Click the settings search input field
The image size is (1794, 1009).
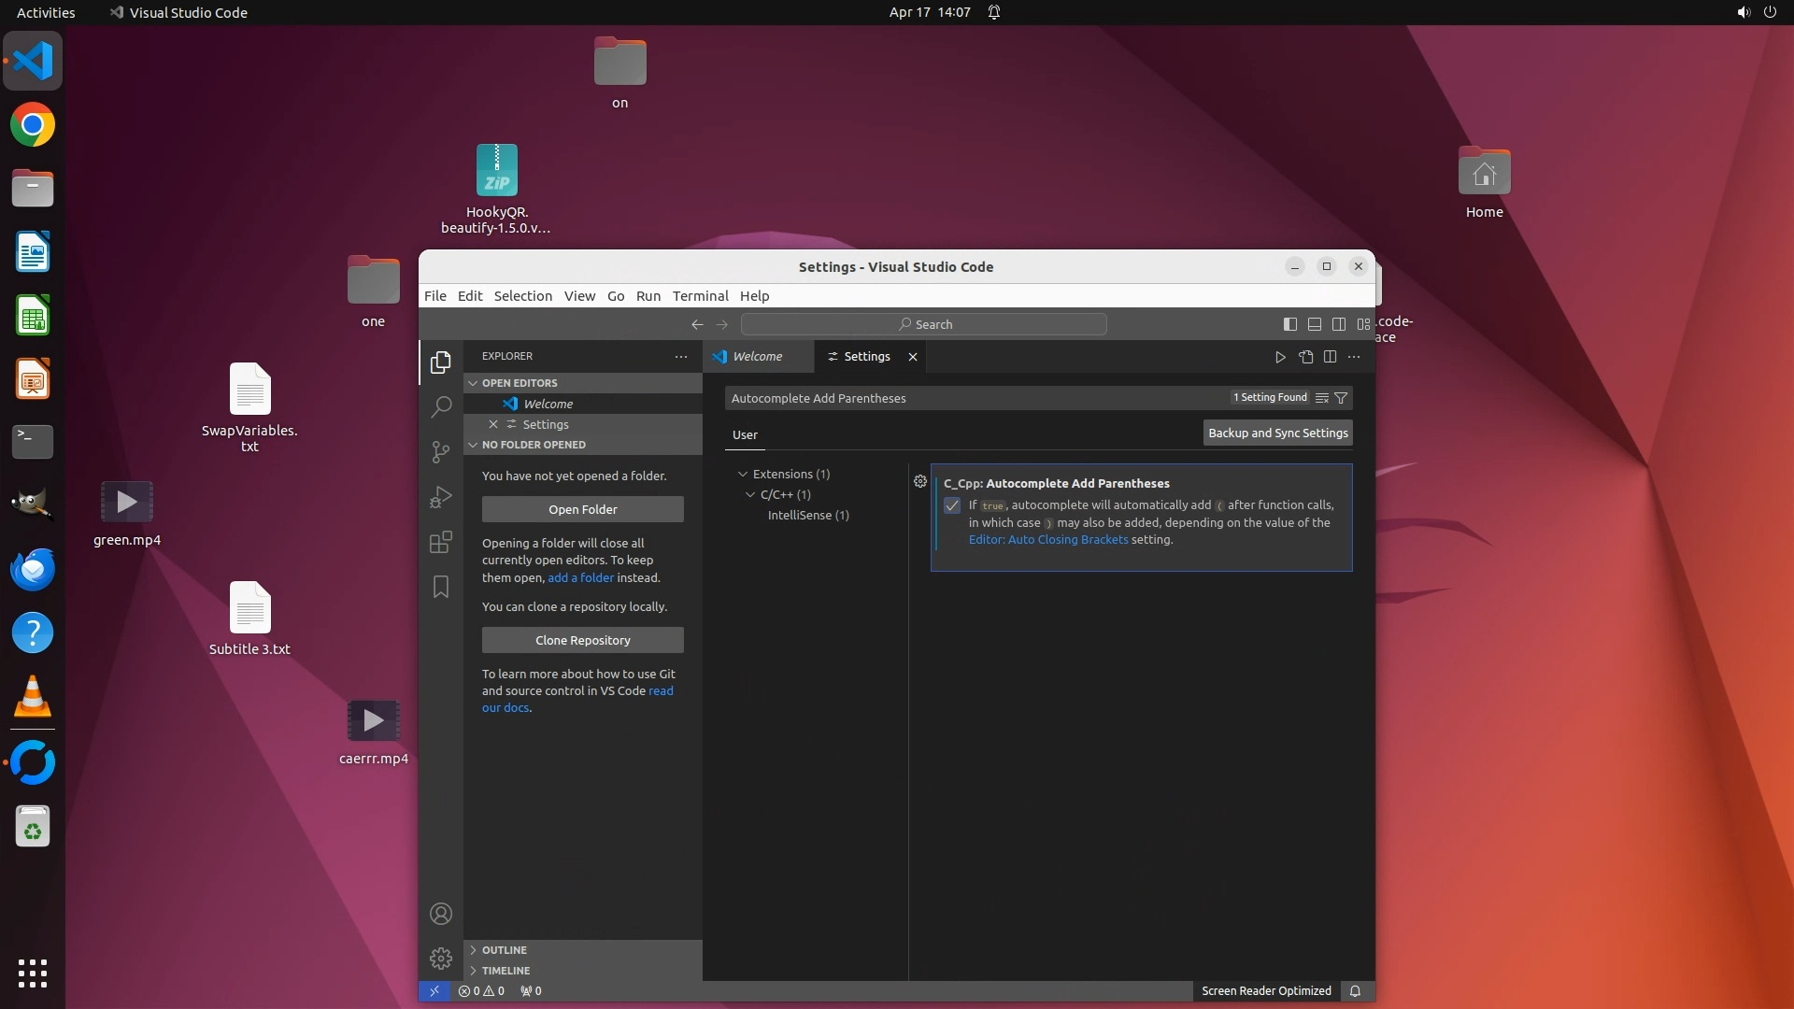pyautogui.click(x=972, y=398)
